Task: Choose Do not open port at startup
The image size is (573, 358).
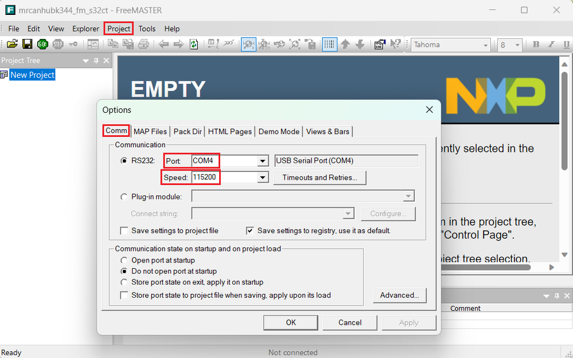Action: coord(124,271)
